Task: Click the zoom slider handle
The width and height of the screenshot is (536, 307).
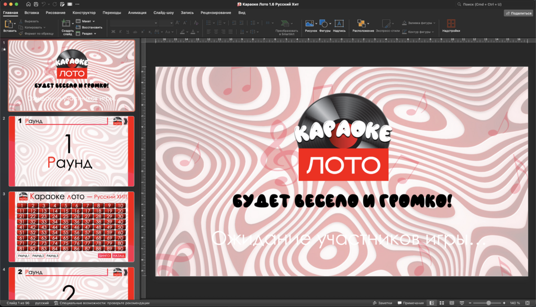Action: pyautogui.click(x=488, y=303)
